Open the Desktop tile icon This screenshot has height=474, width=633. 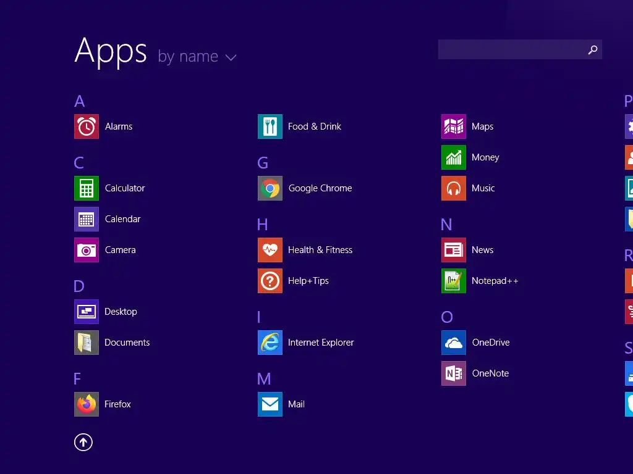(87, 312)
